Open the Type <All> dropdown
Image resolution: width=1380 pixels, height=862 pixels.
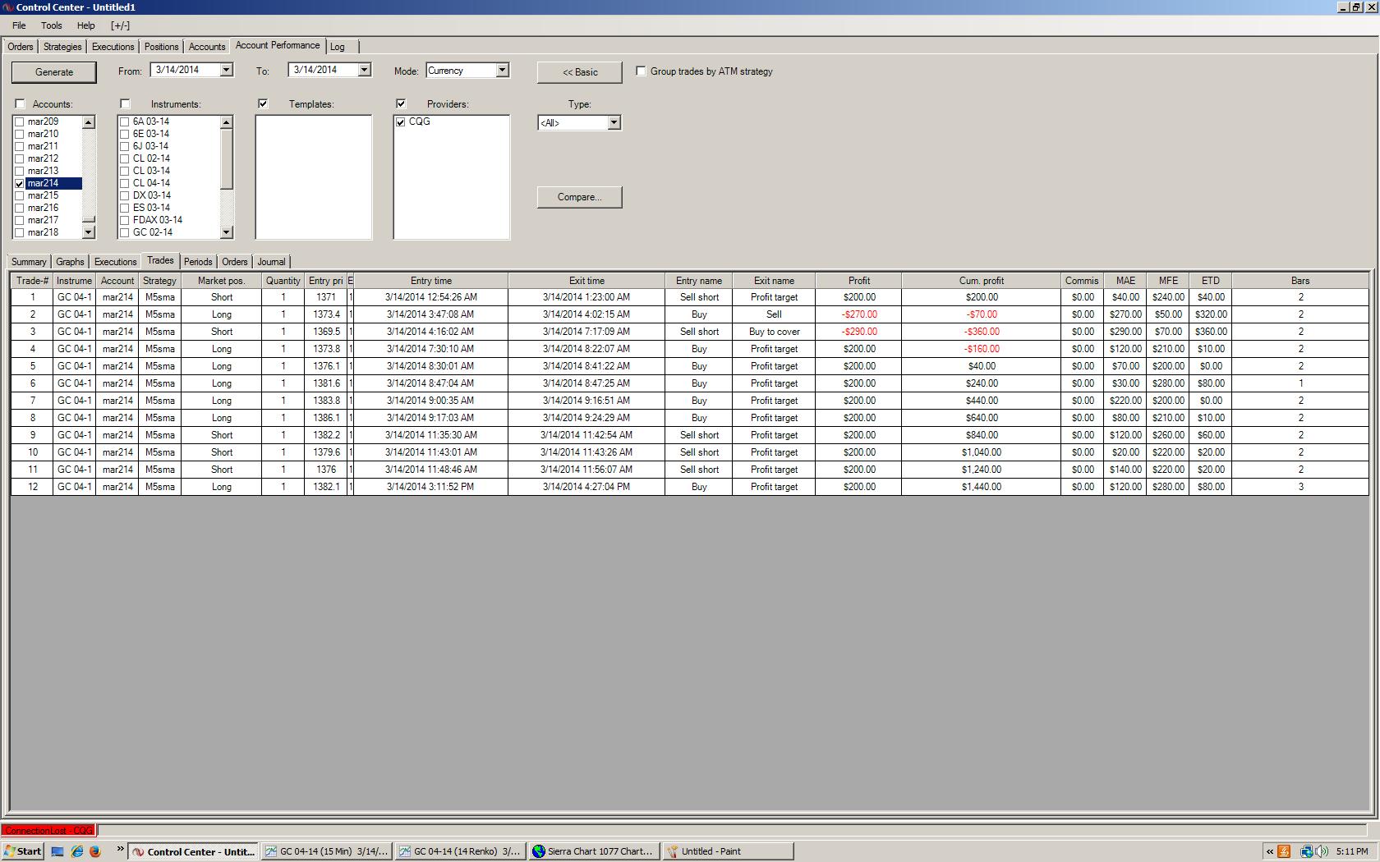(614, 123)
